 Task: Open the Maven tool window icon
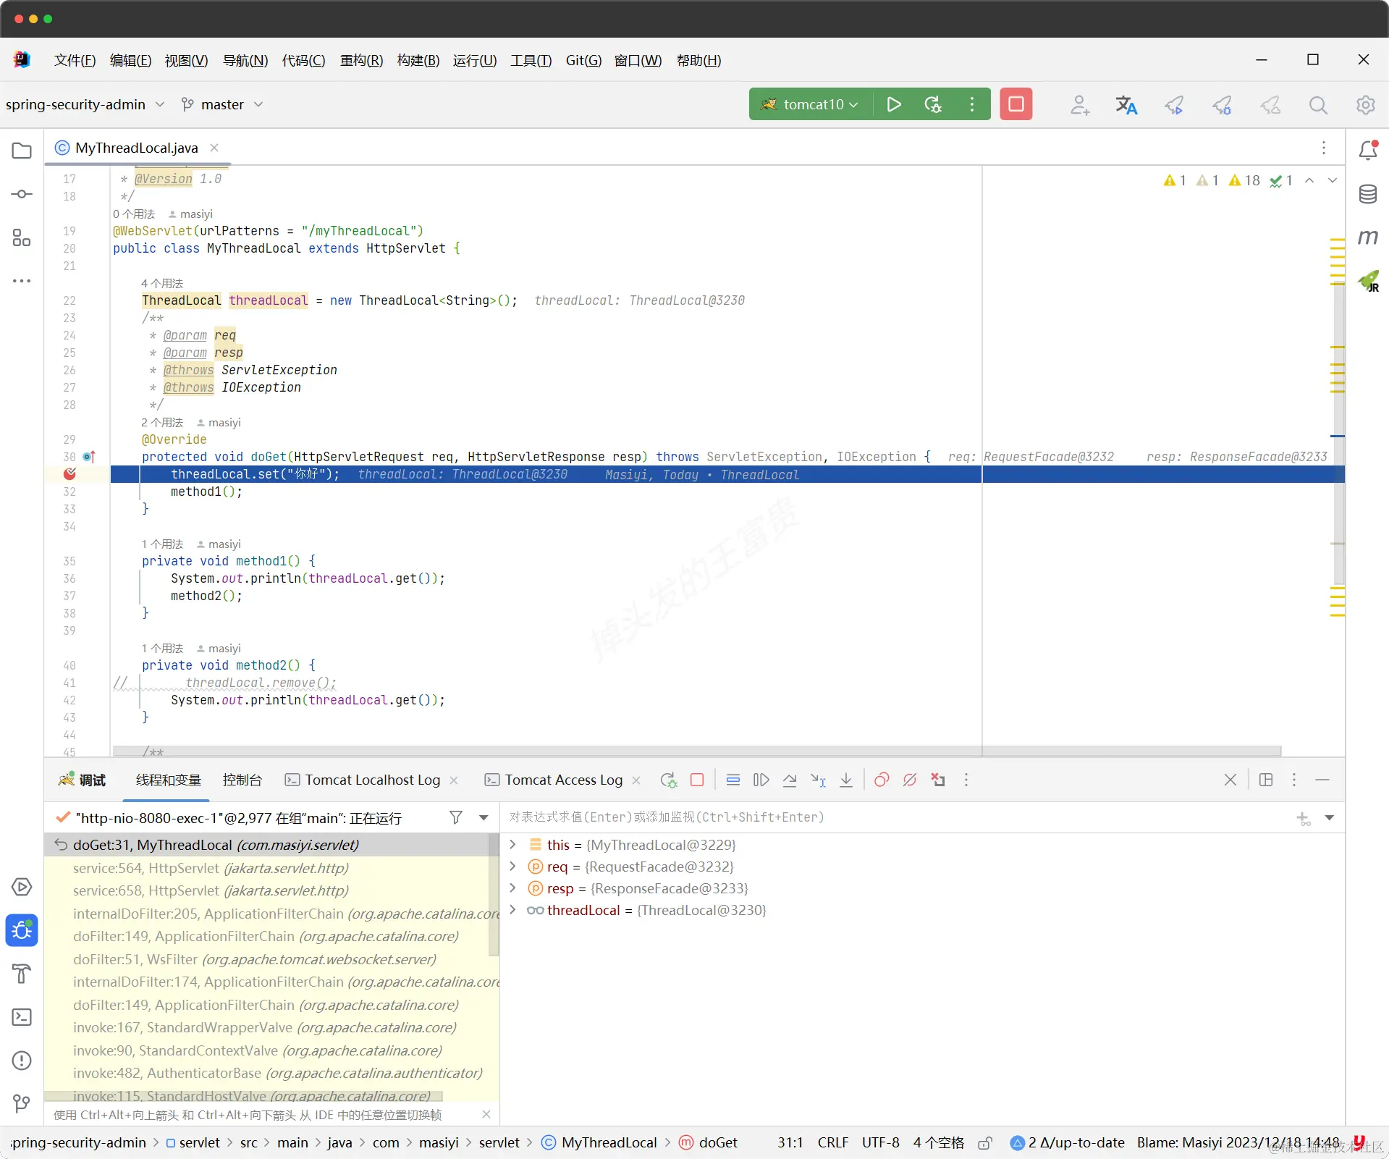(1367, 237)
